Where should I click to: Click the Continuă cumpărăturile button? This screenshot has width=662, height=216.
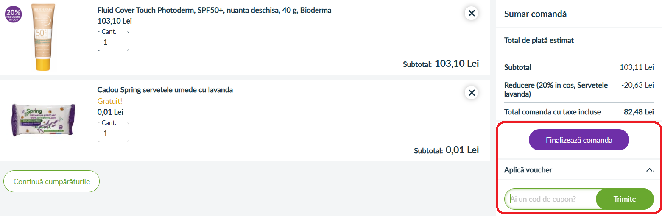coord(51,181)
